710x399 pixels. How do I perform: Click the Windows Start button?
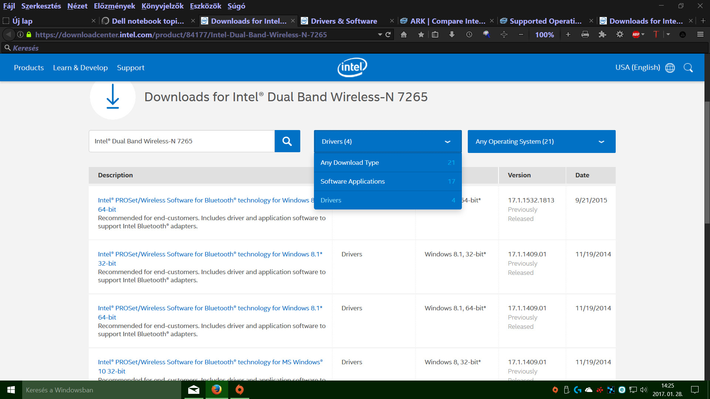pyautogui.click(x=11, y=390)
